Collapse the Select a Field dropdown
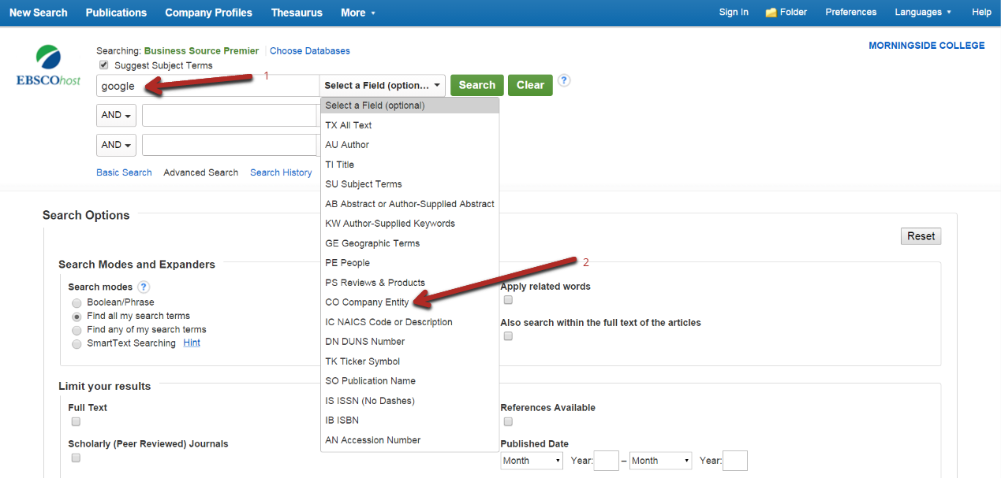1001x478 pixels. pyautogui.click(x=383, y=85)
